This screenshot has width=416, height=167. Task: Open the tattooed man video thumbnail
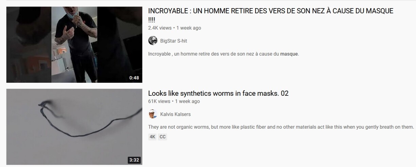tap(74, 44)
